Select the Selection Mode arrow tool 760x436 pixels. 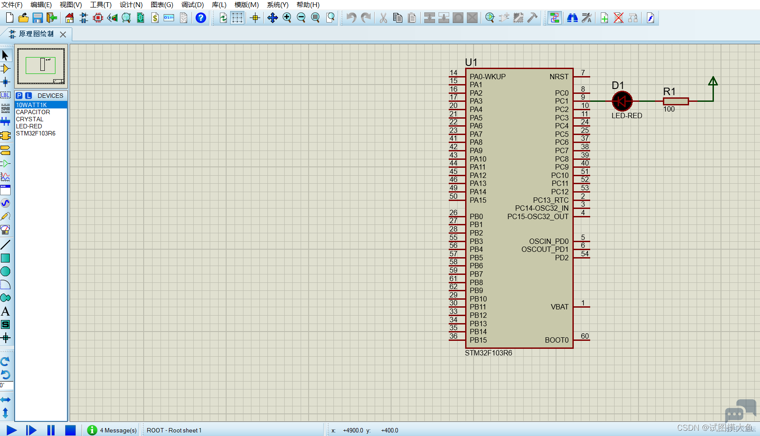pyautogui.click(x=5, y=55)
